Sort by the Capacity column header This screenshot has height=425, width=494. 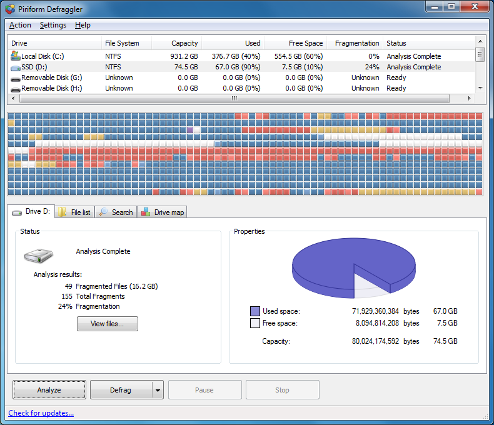point(177,43)
